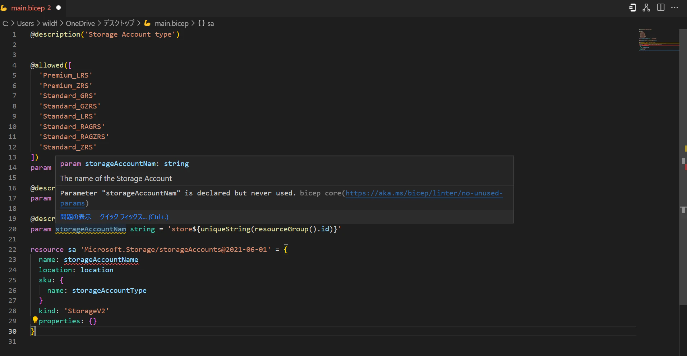Click line number 30 in the gutter
687x356 pixels.
(x=12, y=332)
